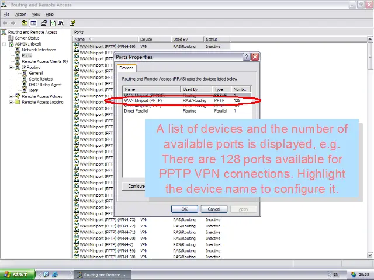The height and width of the screenshot is (280, 374).
Task: Click the taskbar clock showing 20:35
Action: (363, 275)
